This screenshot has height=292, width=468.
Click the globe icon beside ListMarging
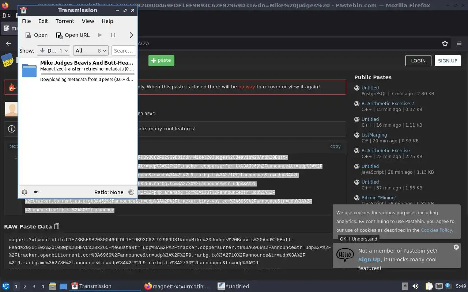coord(357,135)
